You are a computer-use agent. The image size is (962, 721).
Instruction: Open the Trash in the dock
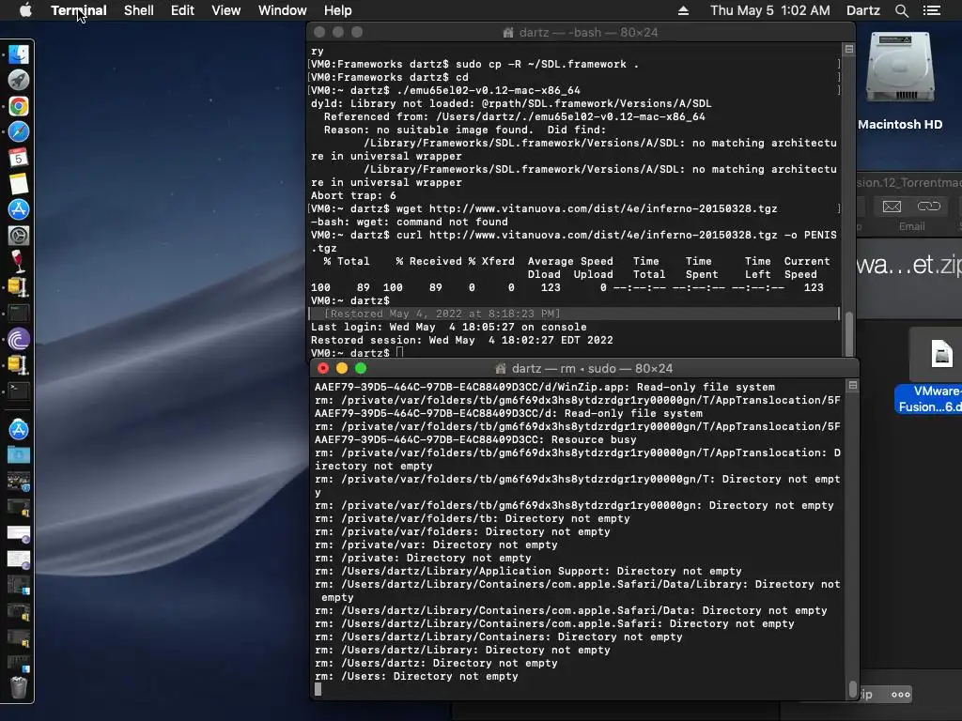tap(19, 687)
